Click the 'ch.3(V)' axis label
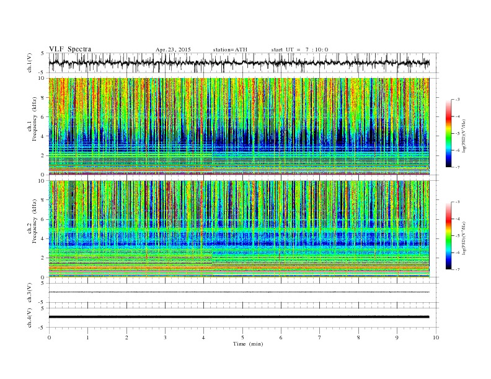The image size is (491, 379). (x=30, y=293)
